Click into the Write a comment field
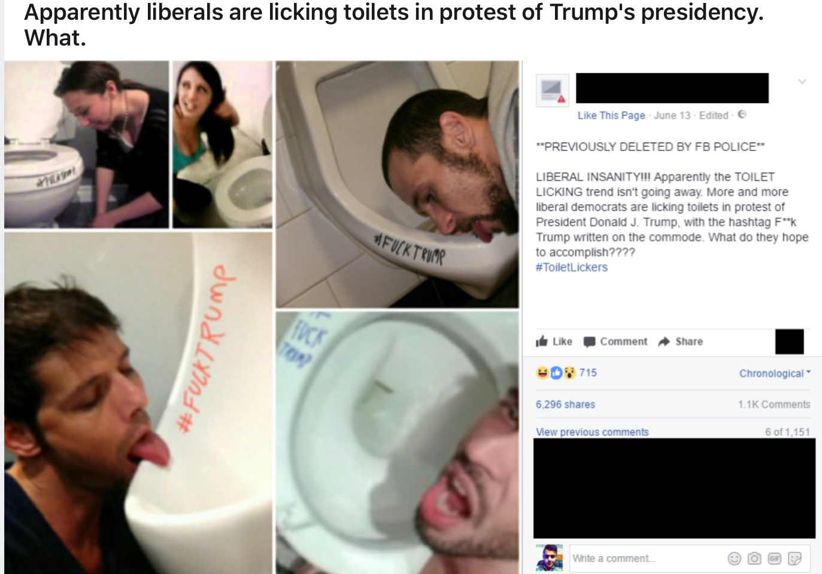Screen dimensions: 822x574 [x=647, y=558]
